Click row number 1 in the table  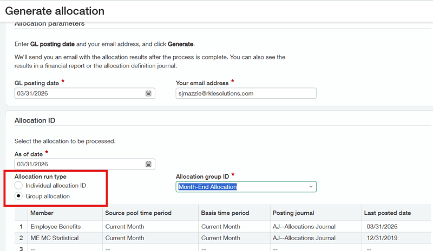21,227
